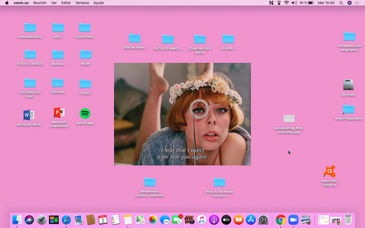Select the CÓMO NO SER VISTA folder
Screen dimensions: 365x228
[x=200, y=44]
